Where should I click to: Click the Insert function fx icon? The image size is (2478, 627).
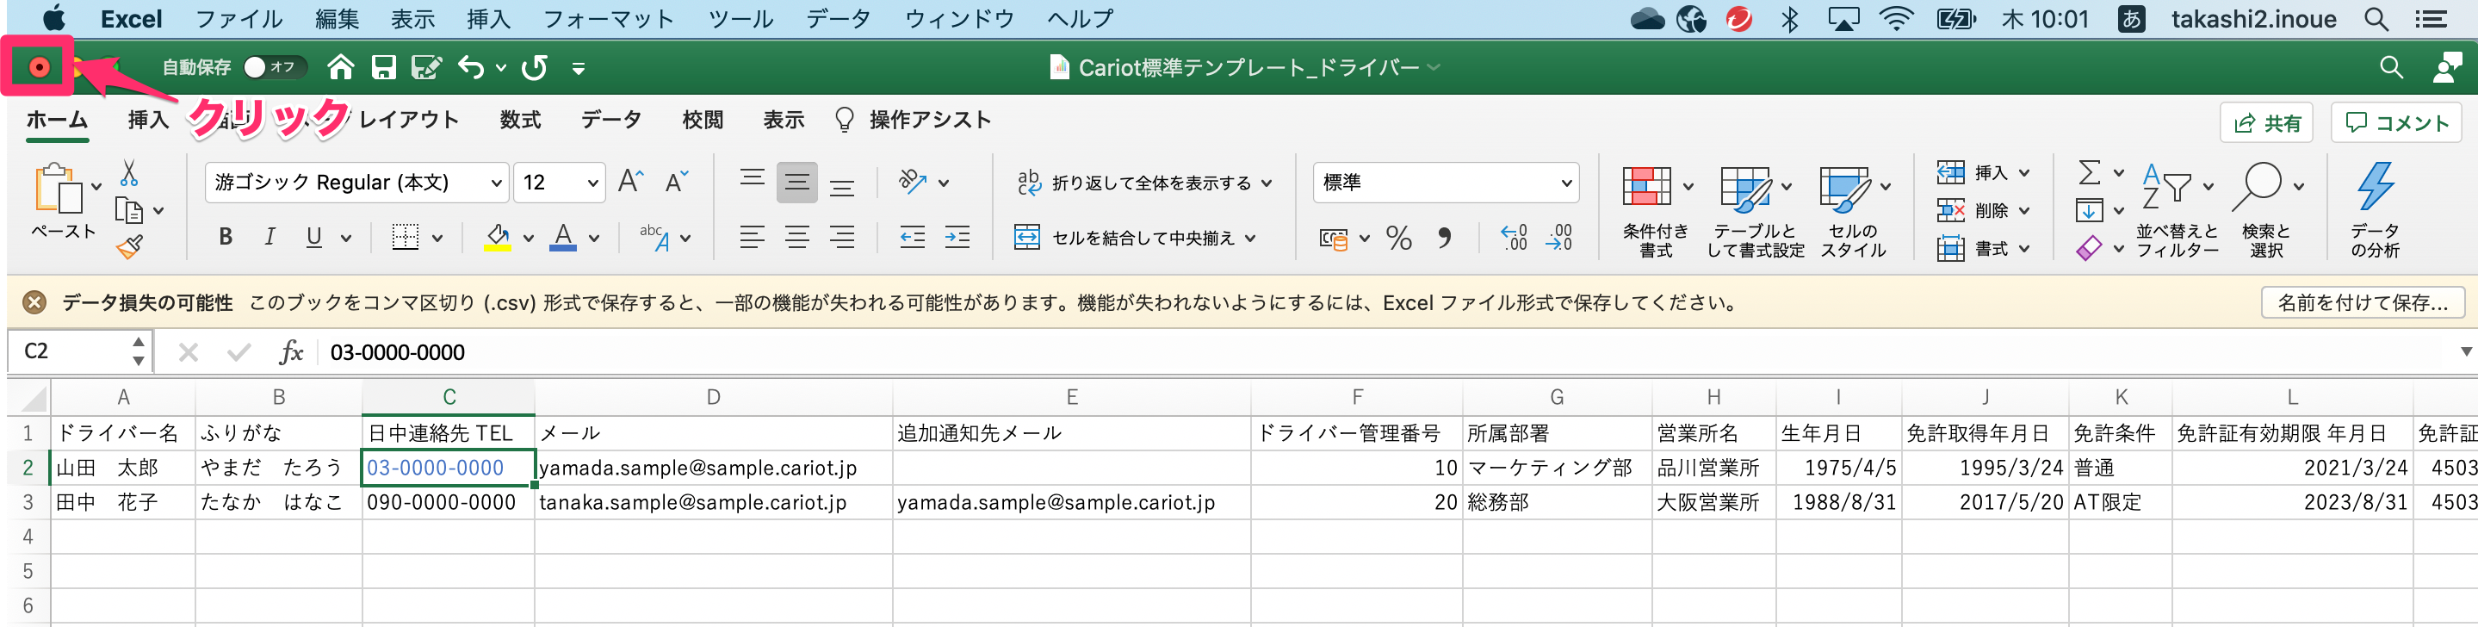(290, 352)
